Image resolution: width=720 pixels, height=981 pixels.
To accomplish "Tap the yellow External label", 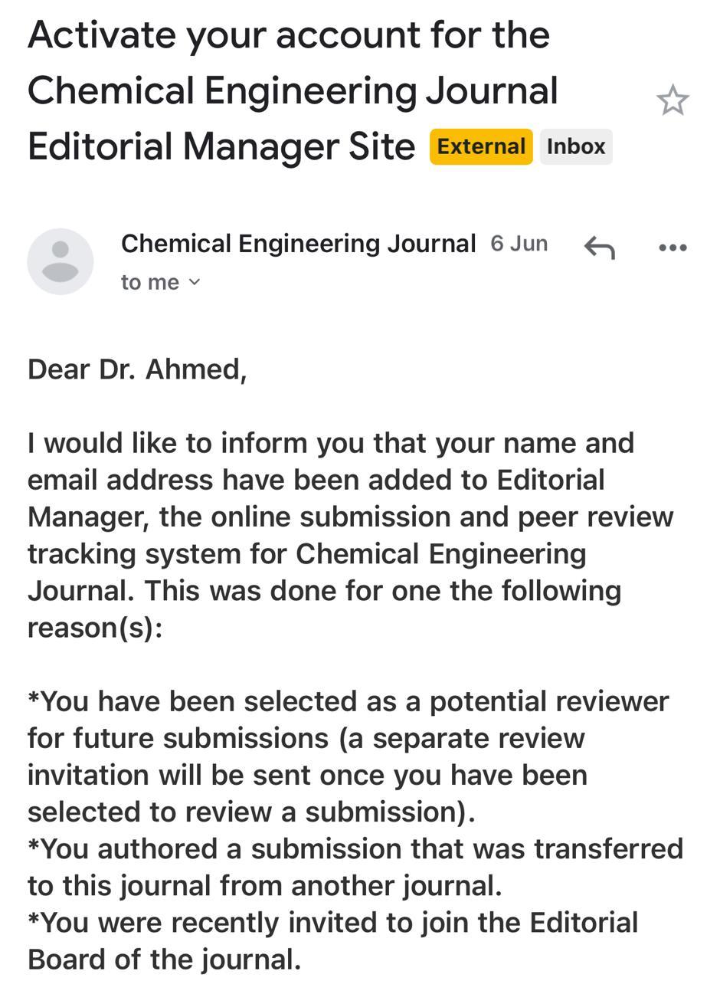I will pos(481,146).
